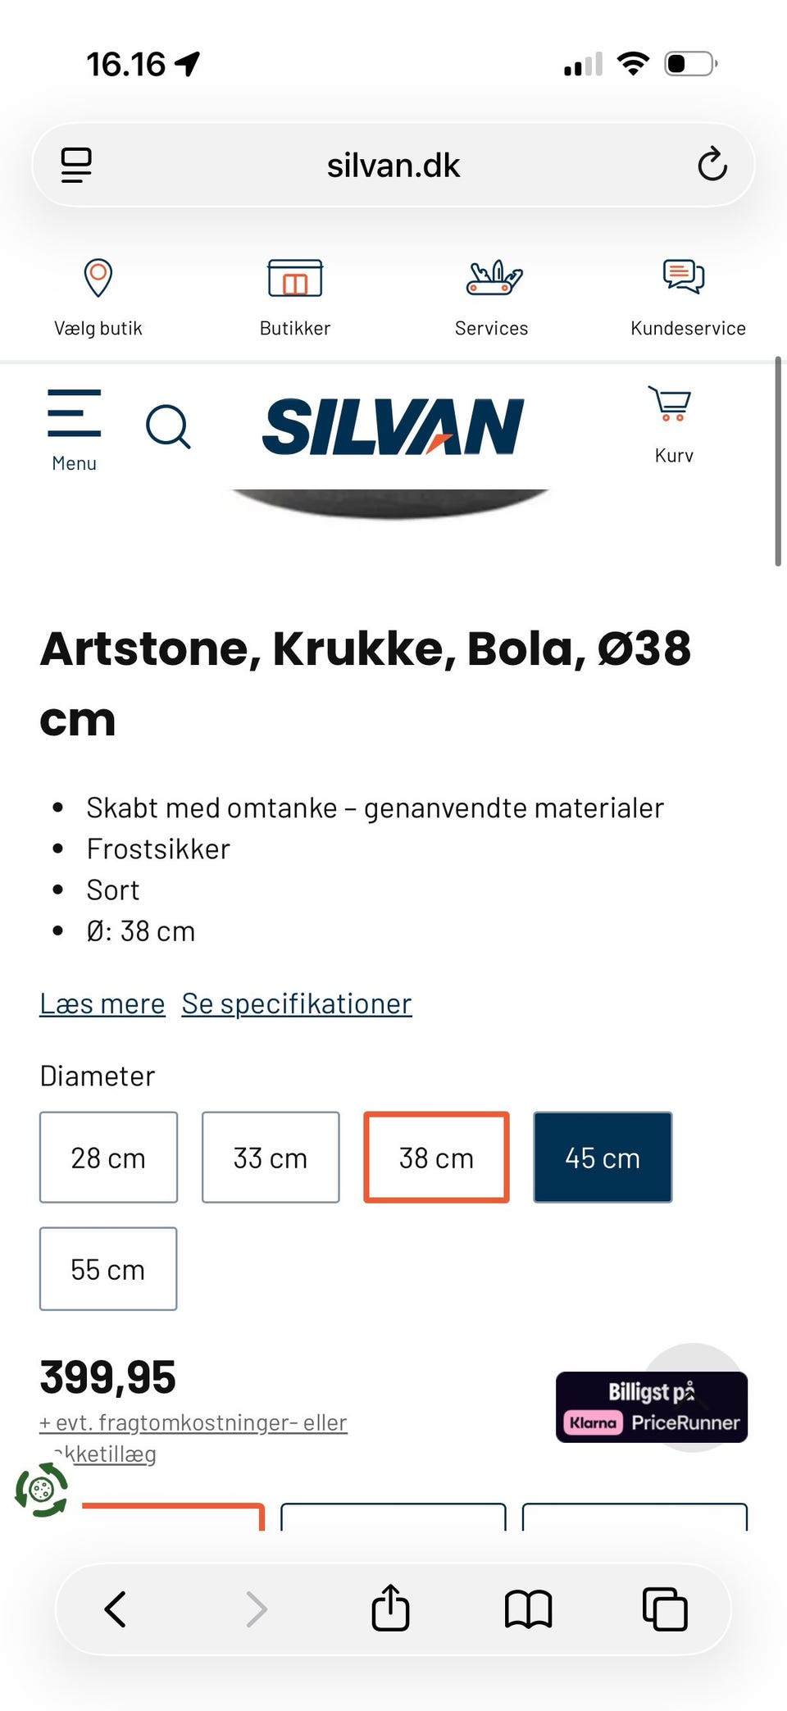The image size is (787, 1711).
Task: Select the 55 cm diameter option
Action: coord(108,1269)
